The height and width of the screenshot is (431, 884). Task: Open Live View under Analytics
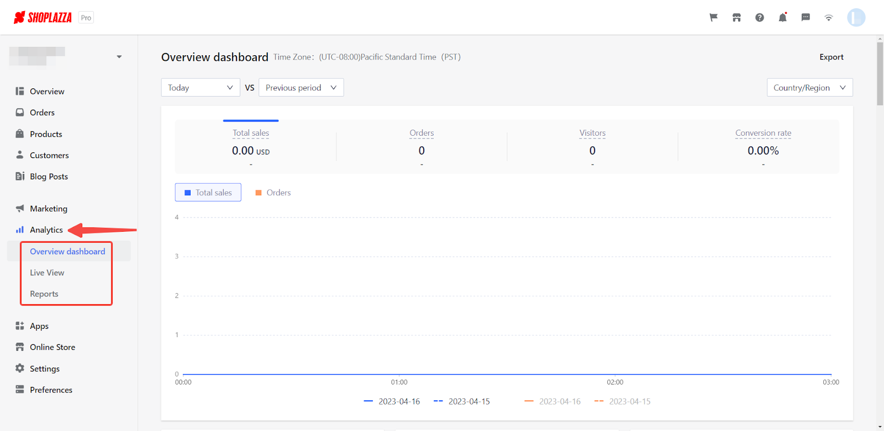click(47, 273)
